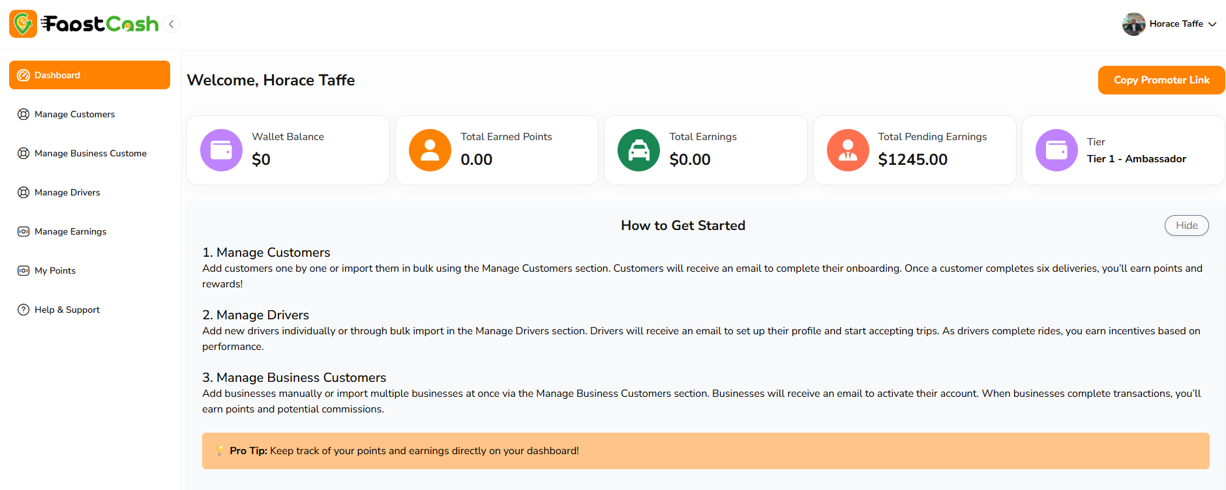This screenshot has width=1226, height=490.
Task: Click the Help & Support question icon
Action: (23, 310)
